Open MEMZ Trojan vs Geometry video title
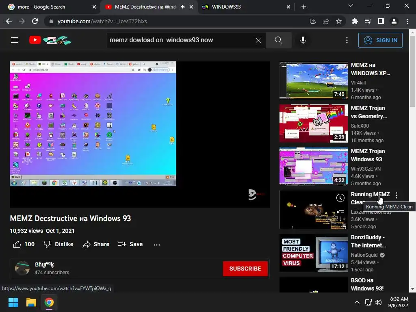The width and height of the screenshot is (416, 312). click(369, 112)
